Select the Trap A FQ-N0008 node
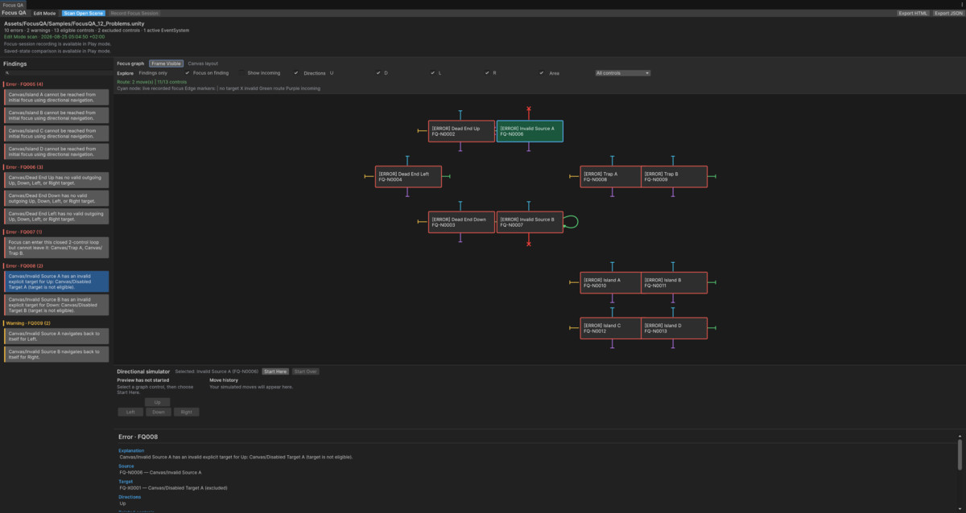 coord(611,177)
